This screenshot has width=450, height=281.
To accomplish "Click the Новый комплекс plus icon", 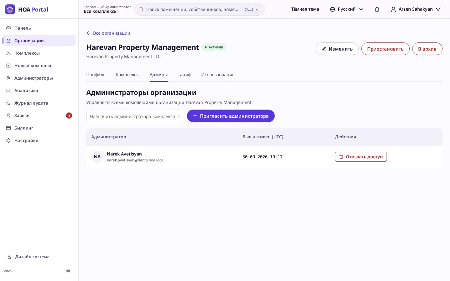I will click(8, 66).
